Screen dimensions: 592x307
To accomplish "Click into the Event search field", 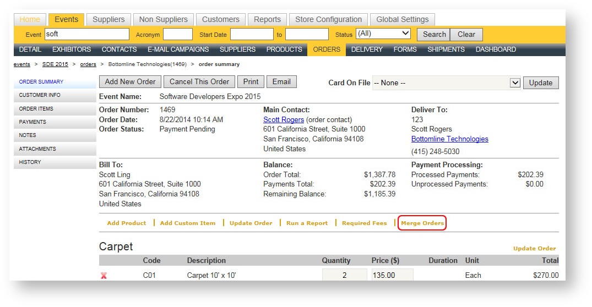I will click(x=86, y=34).
